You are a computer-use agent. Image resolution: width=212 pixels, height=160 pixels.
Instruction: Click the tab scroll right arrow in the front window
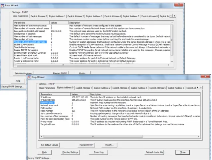(201, 87)
